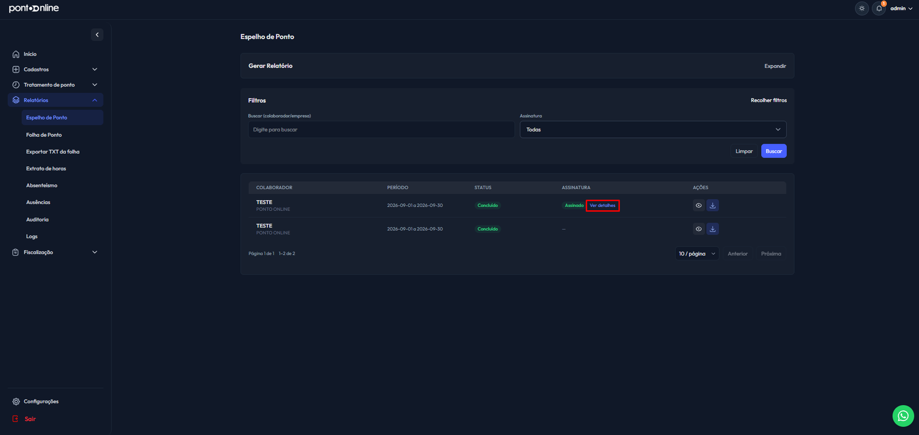Open the WhatsApp chat bubble
The width and height of the screenshot is (919, 435).
[x=903, y=416]
